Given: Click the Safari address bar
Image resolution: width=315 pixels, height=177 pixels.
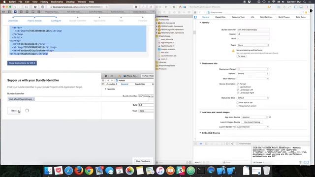Looking at the screenshot, I should pyautogui.click(x=78, y=7).
